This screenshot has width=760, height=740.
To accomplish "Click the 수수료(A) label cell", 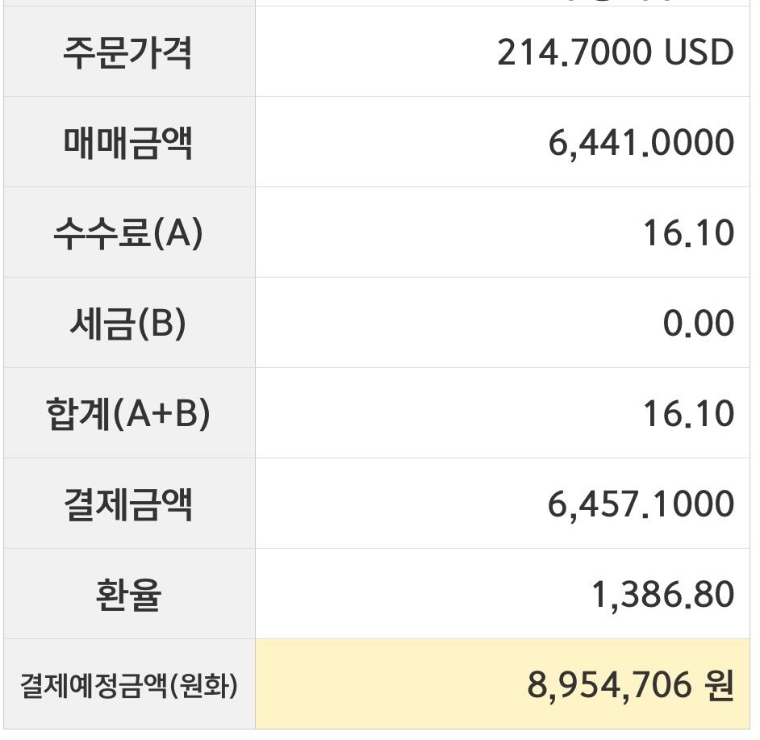I will click(x=127, y=233).
